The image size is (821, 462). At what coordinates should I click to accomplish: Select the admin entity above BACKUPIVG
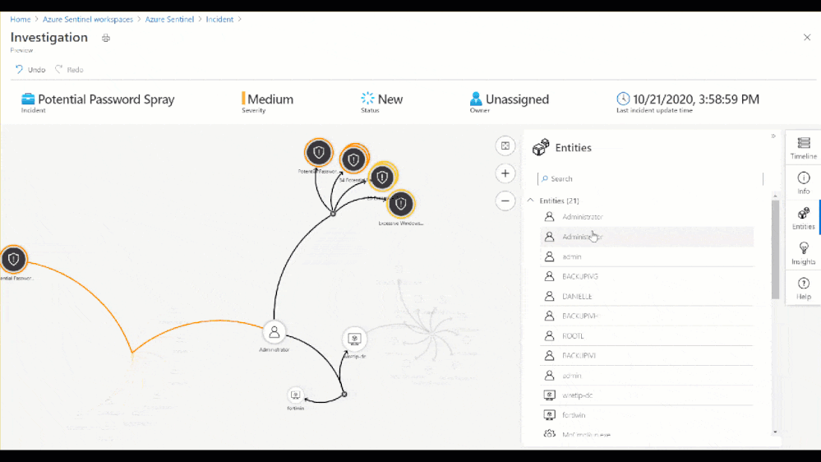pyautogui.click(x=647, y=256)
